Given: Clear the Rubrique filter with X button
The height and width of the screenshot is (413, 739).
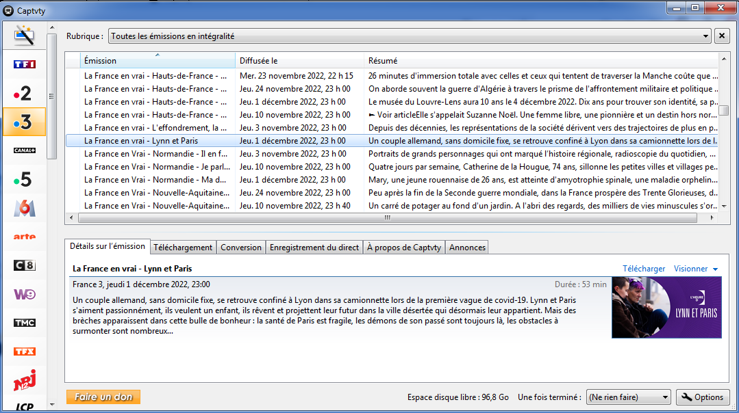Looking at the screenshot, I should (722, 36).
